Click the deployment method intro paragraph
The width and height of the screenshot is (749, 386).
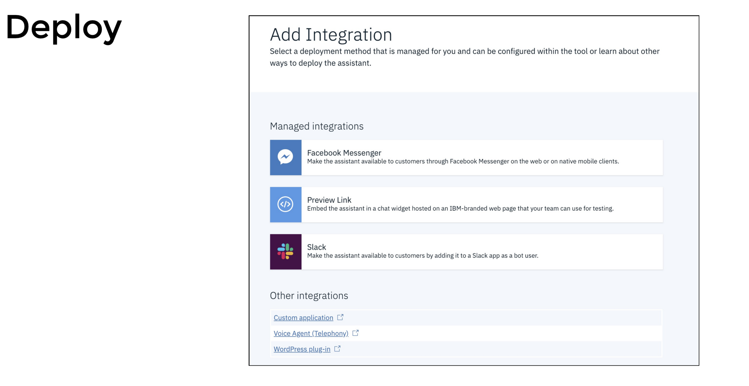[464, 57]
